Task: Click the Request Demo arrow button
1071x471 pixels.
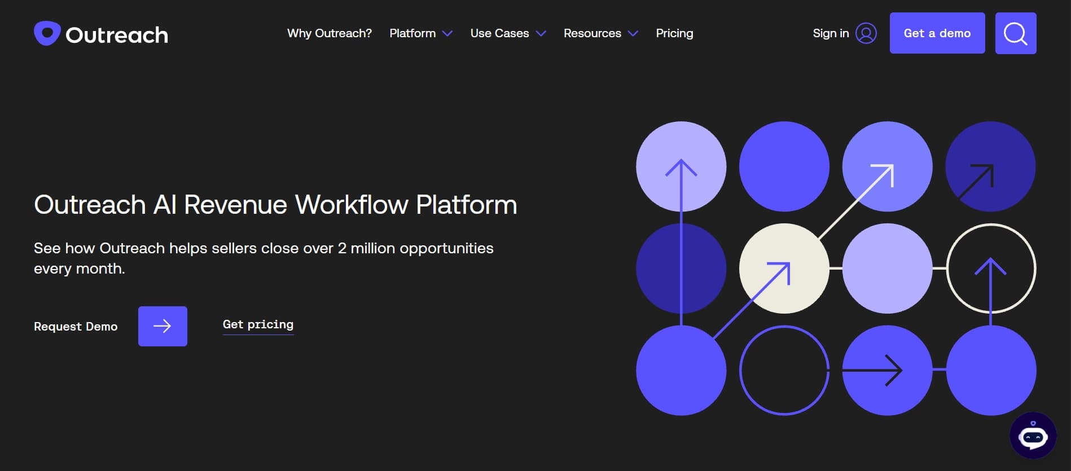Action: coord(163,326)
